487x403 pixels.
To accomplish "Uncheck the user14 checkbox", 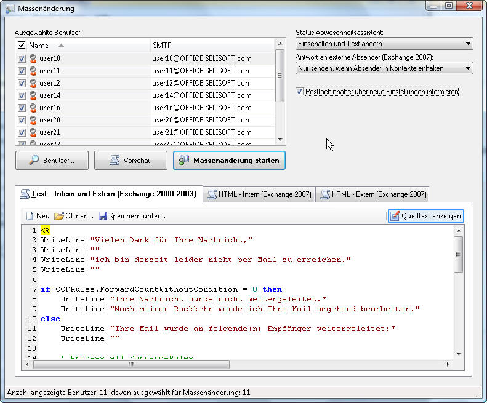I will 22,95.
